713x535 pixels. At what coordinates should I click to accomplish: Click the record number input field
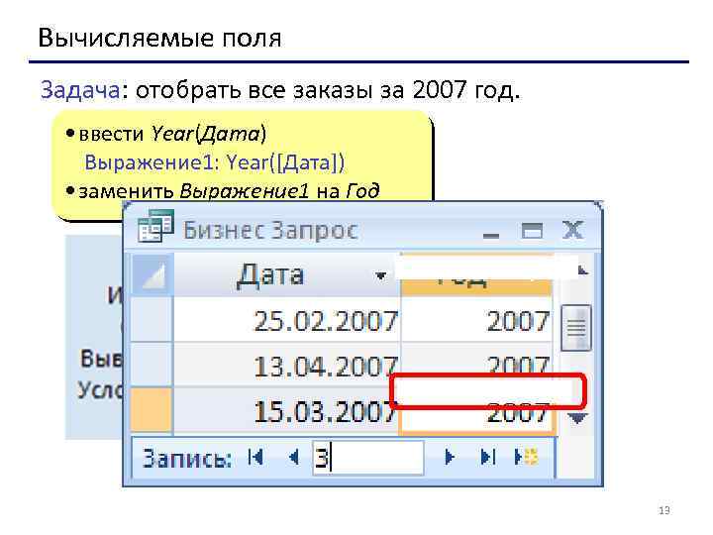coord(367,457)
